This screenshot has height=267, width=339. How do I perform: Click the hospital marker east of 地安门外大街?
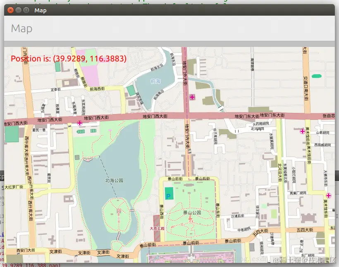click(192, 97)
